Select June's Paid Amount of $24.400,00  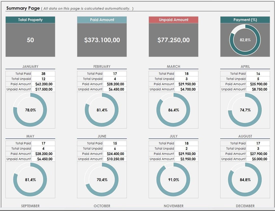click(x=116, y=153)
